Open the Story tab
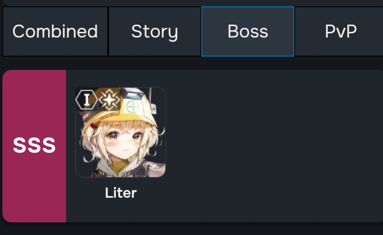 (x=154, y=32)
